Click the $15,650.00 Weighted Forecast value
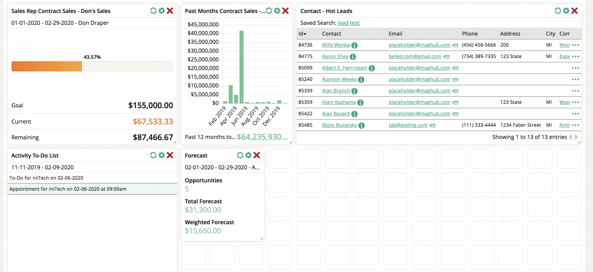593x272 pixels. [203, 231]
